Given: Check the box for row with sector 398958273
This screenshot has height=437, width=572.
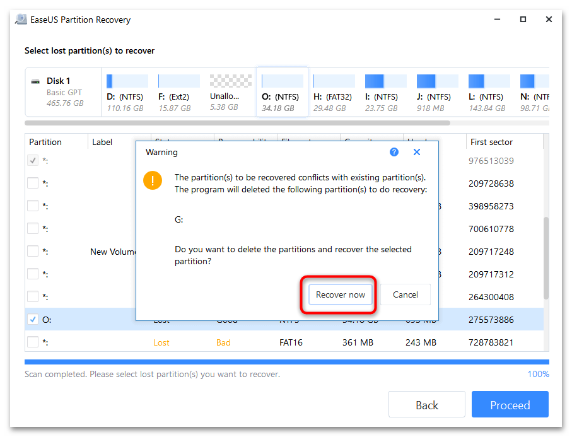Looking at the screenshot, I should point(33,206).
